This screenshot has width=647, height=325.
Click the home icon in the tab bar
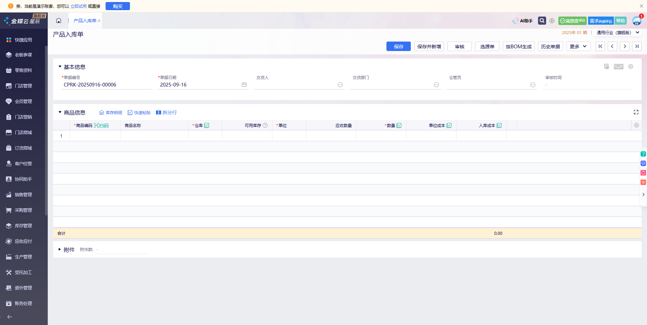point(59,21)
